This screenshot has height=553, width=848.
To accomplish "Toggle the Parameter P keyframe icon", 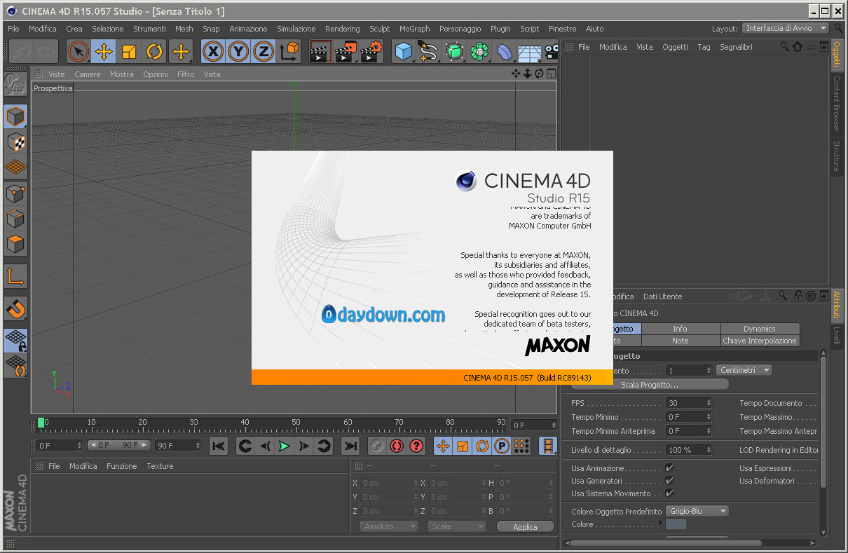I will [x=502, y=446].
